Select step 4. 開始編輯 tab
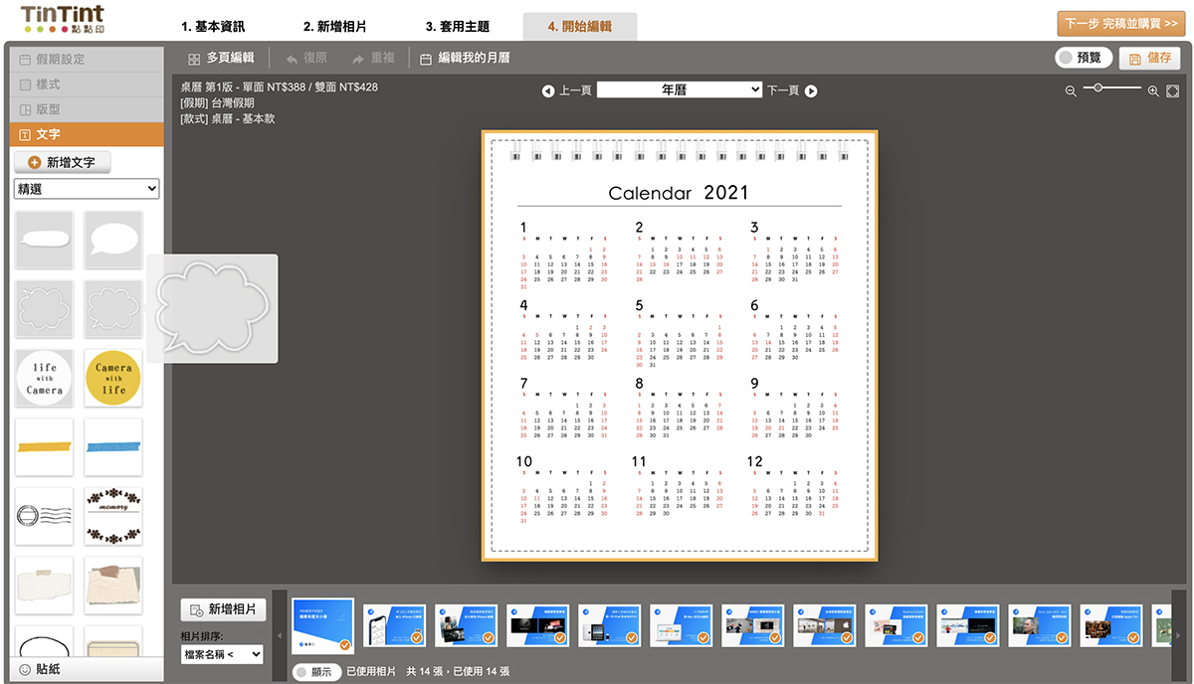Image resolution: width=1194 pixels, height=684 pixels. [x=580, y=27]
